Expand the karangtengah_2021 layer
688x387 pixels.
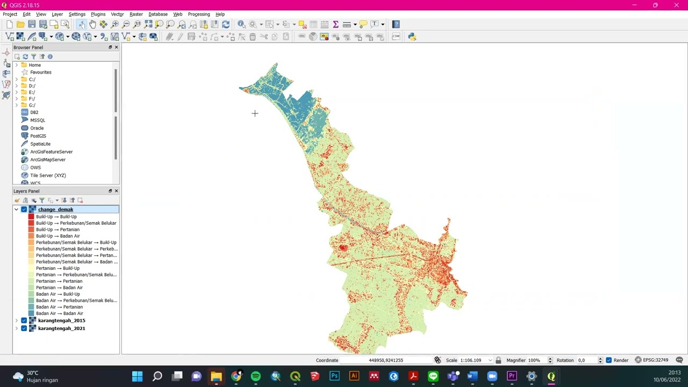coord(16,328)
